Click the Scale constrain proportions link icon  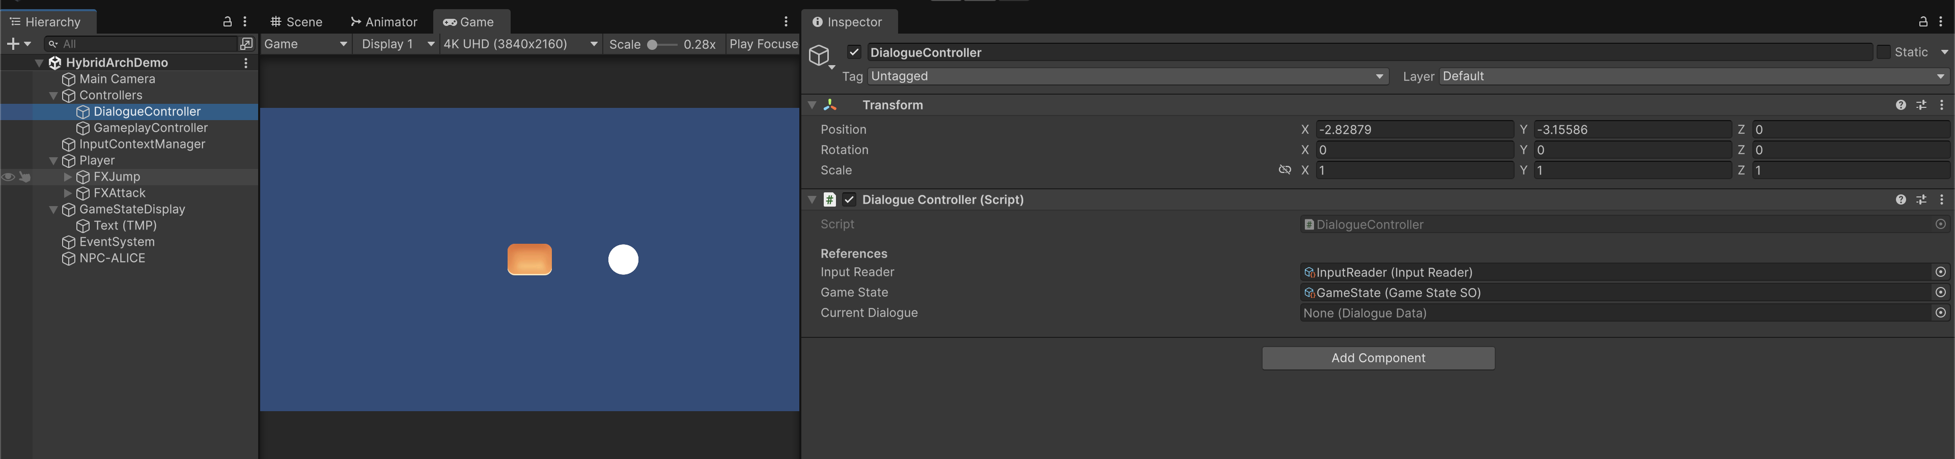click(1284, 170)
